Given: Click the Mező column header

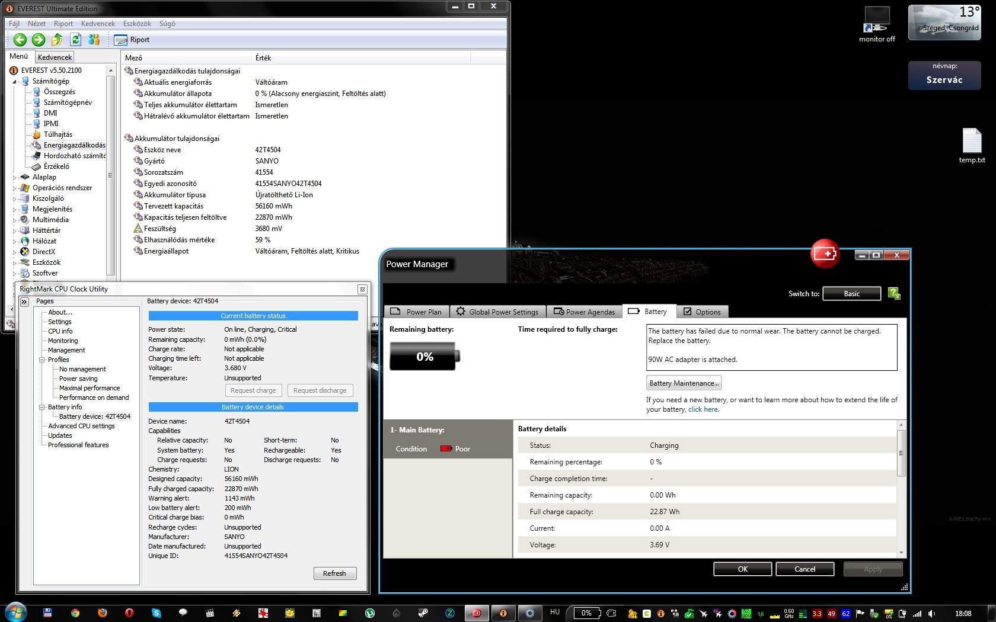Looking at the screenshot, I should click(187, 57).
